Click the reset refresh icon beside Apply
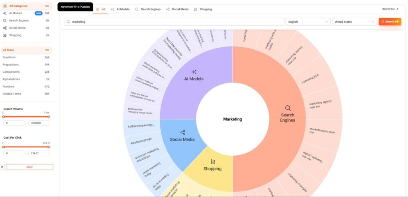The height and width of the screenshot is (197, 408). (2, 167)
